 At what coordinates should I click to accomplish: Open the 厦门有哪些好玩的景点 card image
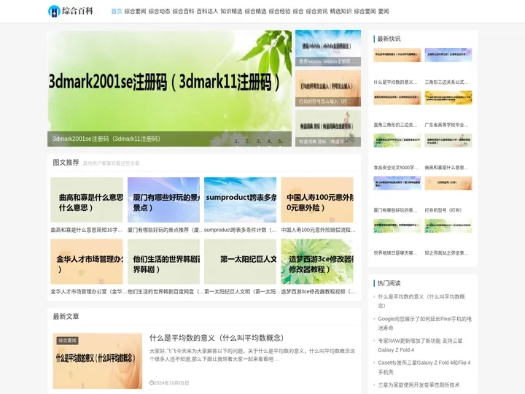click(164, 200)
